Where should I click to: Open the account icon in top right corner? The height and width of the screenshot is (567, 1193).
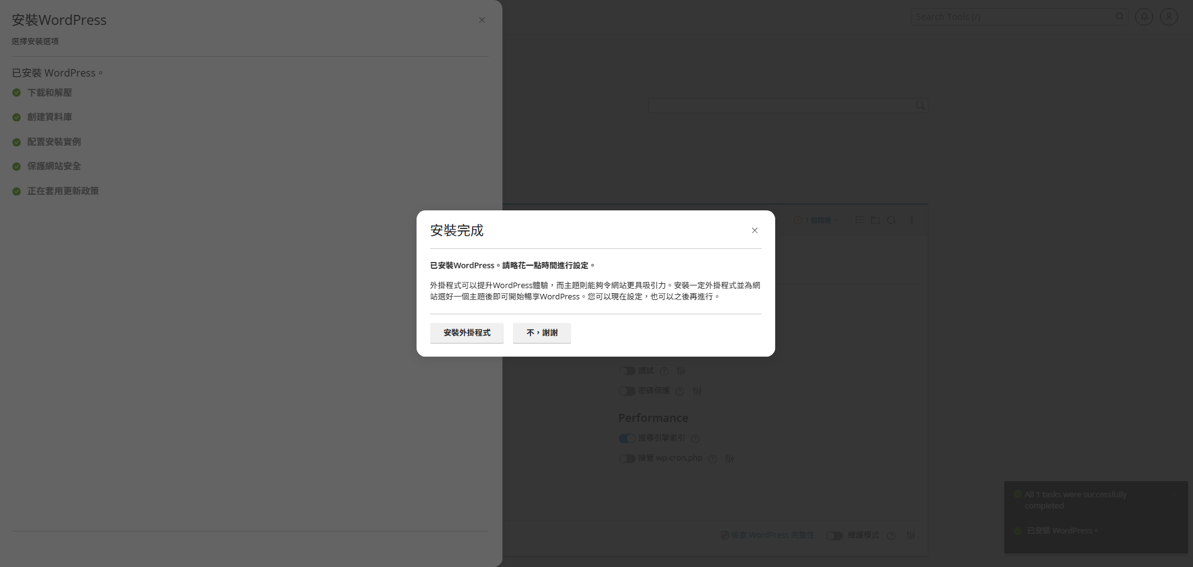(1169, 17)
